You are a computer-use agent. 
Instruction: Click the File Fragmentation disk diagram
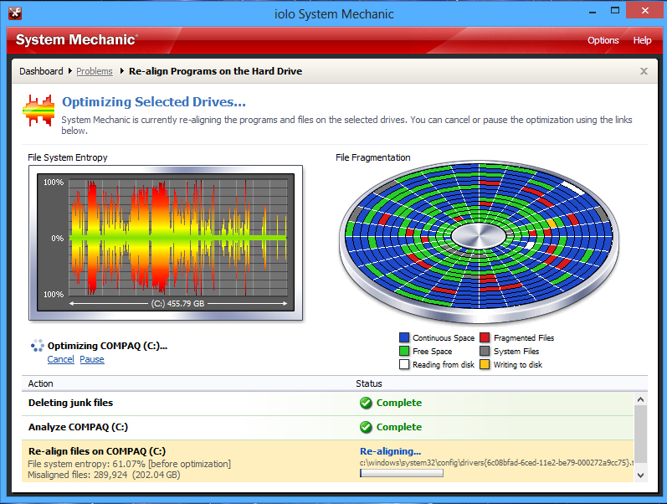[479, 240]
